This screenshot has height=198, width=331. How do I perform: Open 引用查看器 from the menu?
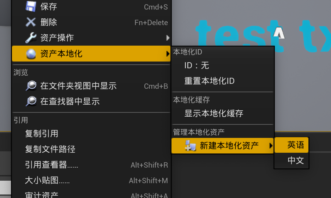(x=52, y=165)
